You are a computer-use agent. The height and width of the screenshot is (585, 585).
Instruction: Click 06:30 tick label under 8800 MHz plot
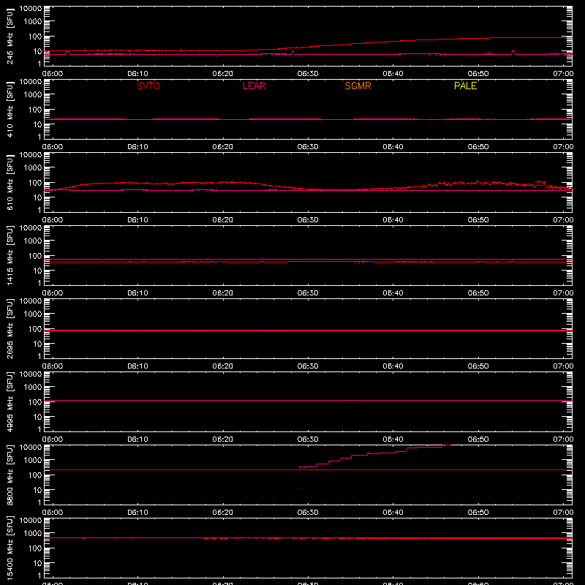tap(308, 513)
